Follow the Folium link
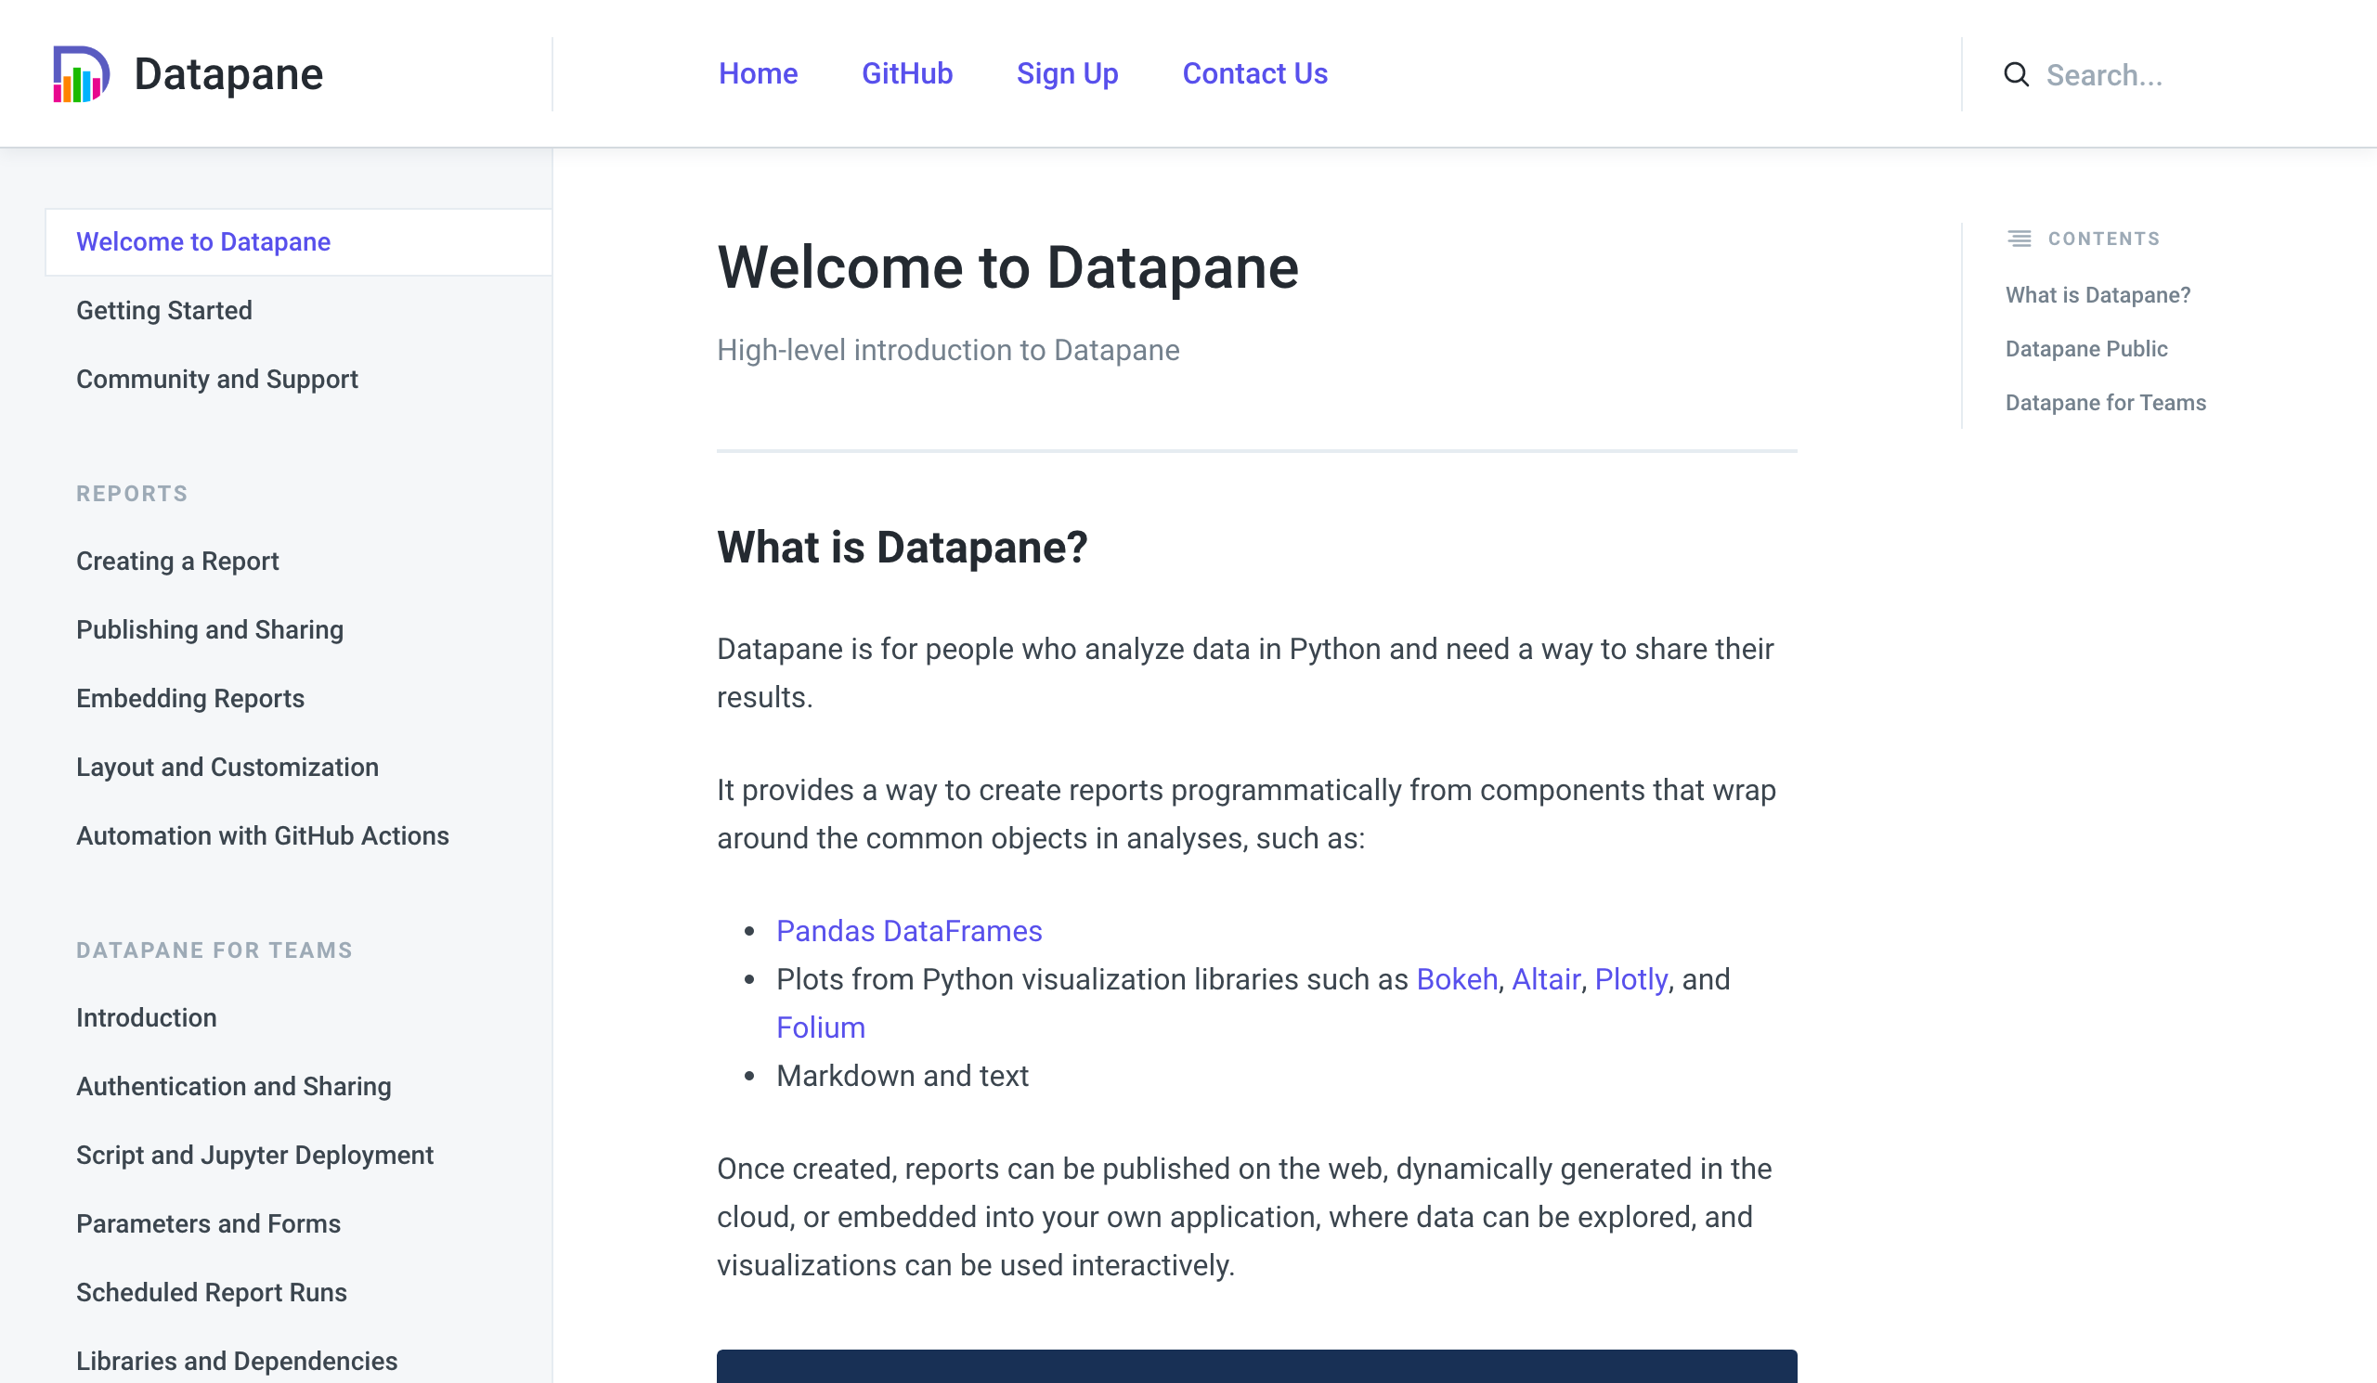 [x=821, y=1028]
